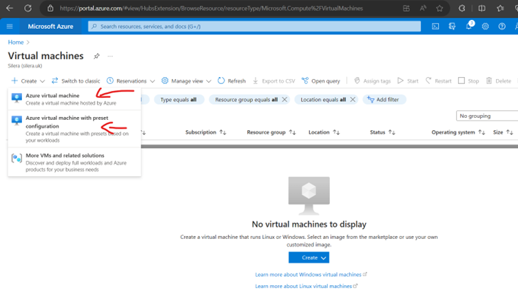Focus the Search resources, services, and docs box

255,26
